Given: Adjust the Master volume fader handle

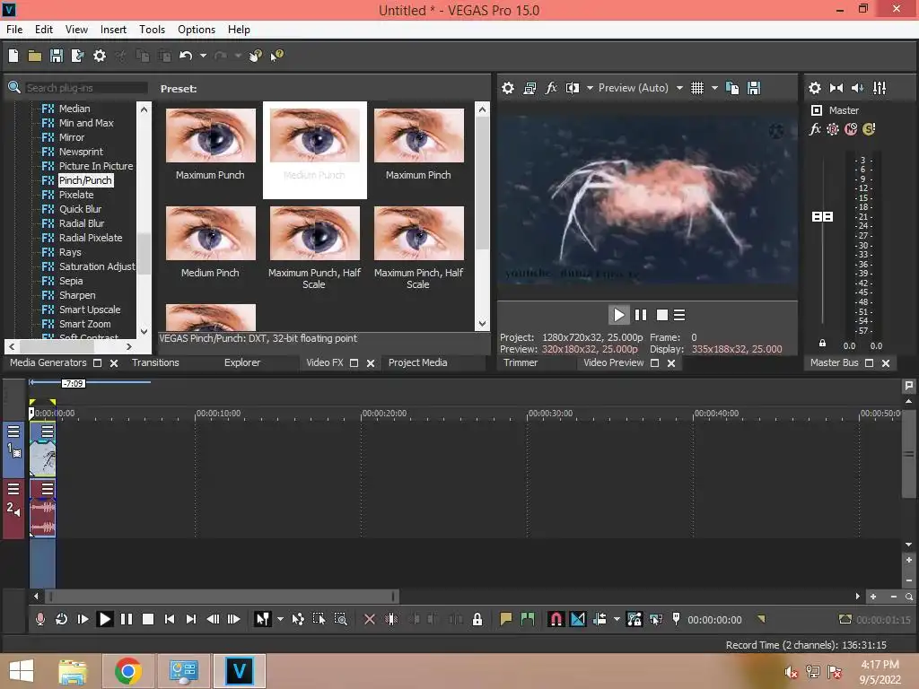Looking at the screenshot, I should pyautogui.click(x=822, y=217).
